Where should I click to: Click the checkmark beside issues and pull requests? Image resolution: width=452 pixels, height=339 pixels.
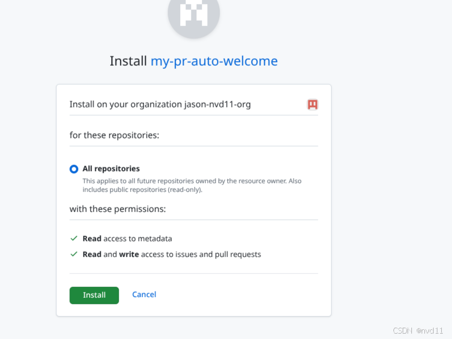[74, 254]
